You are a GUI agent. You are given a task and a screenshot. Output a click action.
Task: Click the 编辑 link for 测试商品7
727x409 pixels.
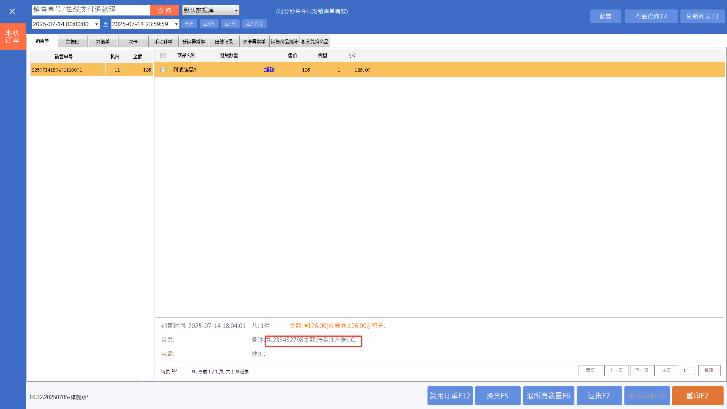[269, 70]
